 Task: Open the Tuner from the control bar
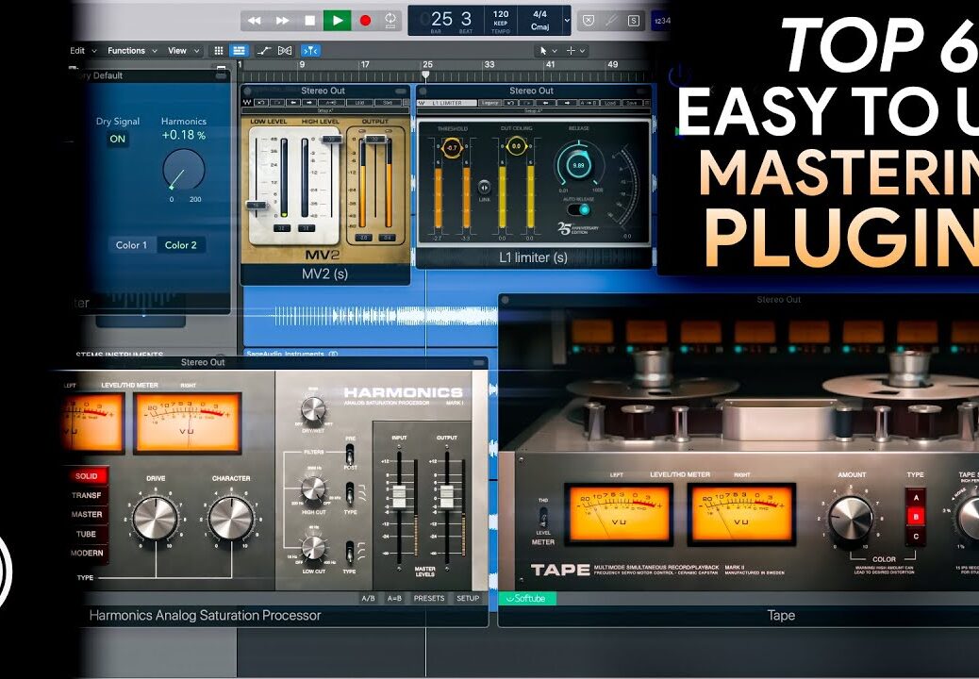tap(611, 21)
